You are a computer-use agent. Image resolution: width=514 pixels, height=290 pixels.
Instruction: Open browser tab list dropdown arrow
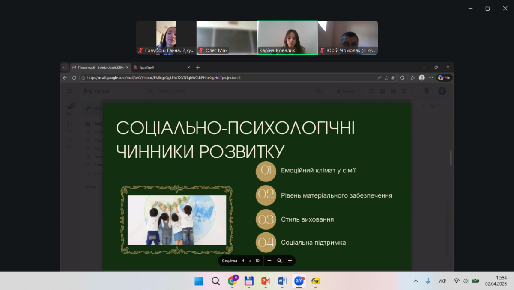coord(65,68)
